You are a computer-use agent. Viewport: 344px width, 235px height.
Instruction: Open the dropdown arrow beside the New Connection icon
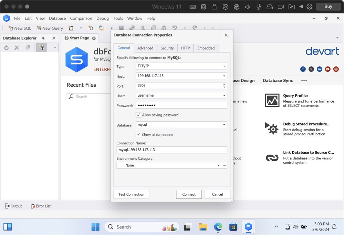pyautogui.click(x=55, y=47)
